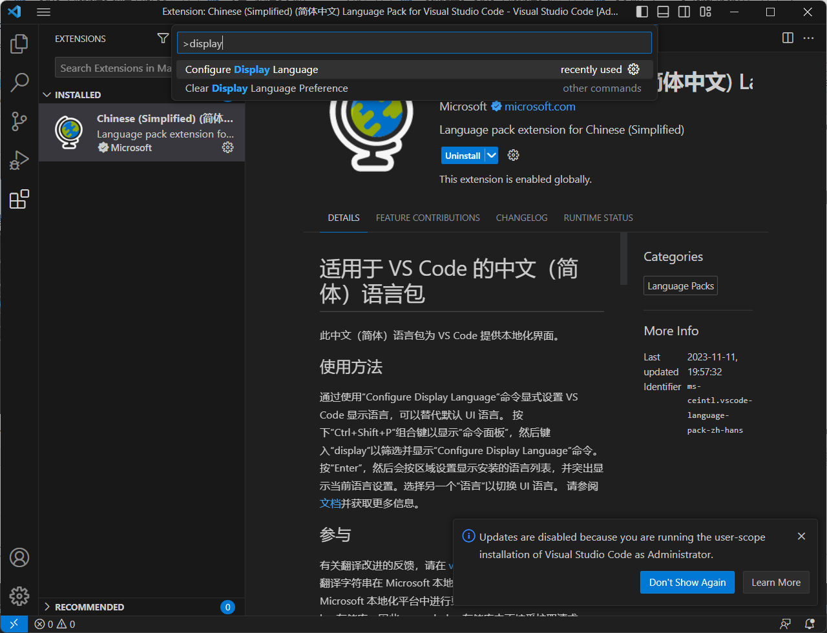Screen dimensions: 827x633
Task: Click the hamburger application menu
Action: [43, 12]
